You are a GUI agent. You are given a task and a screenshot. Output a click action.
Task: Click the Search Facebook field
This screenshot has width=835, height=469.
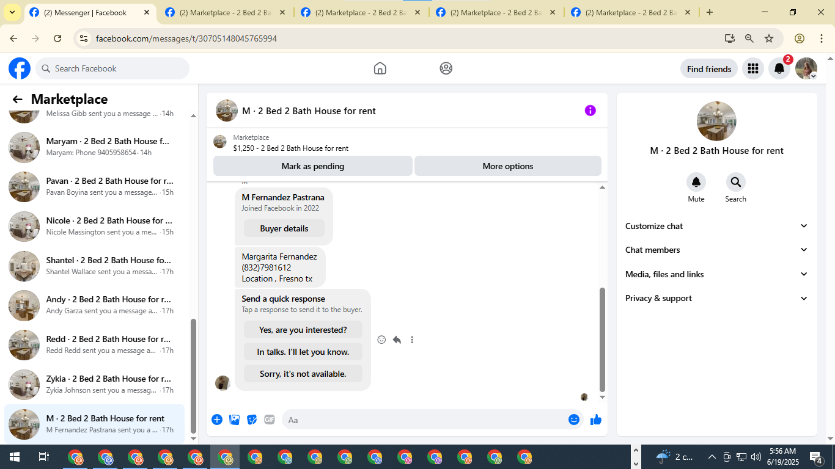click(x=112, y=68)
